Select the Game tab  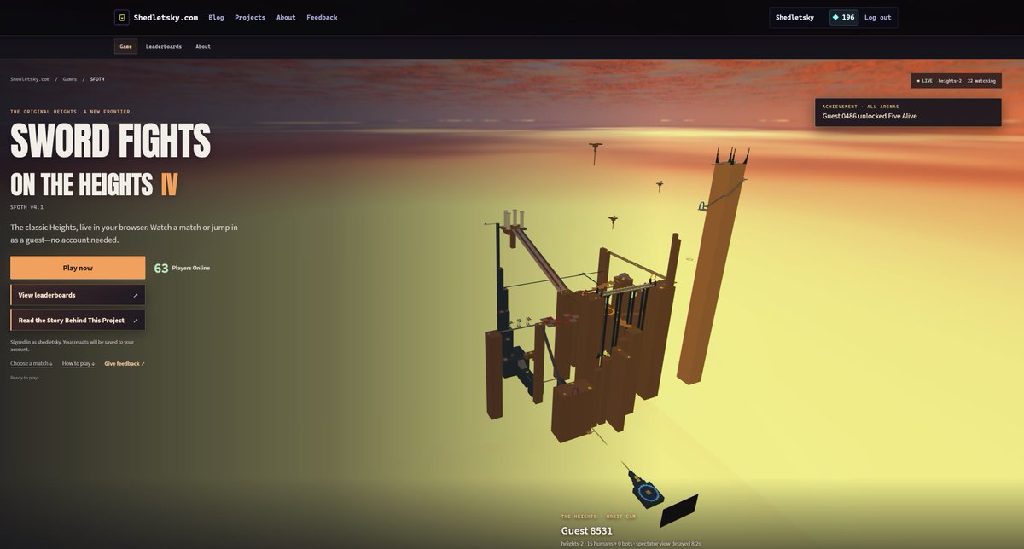pos(125,46)
